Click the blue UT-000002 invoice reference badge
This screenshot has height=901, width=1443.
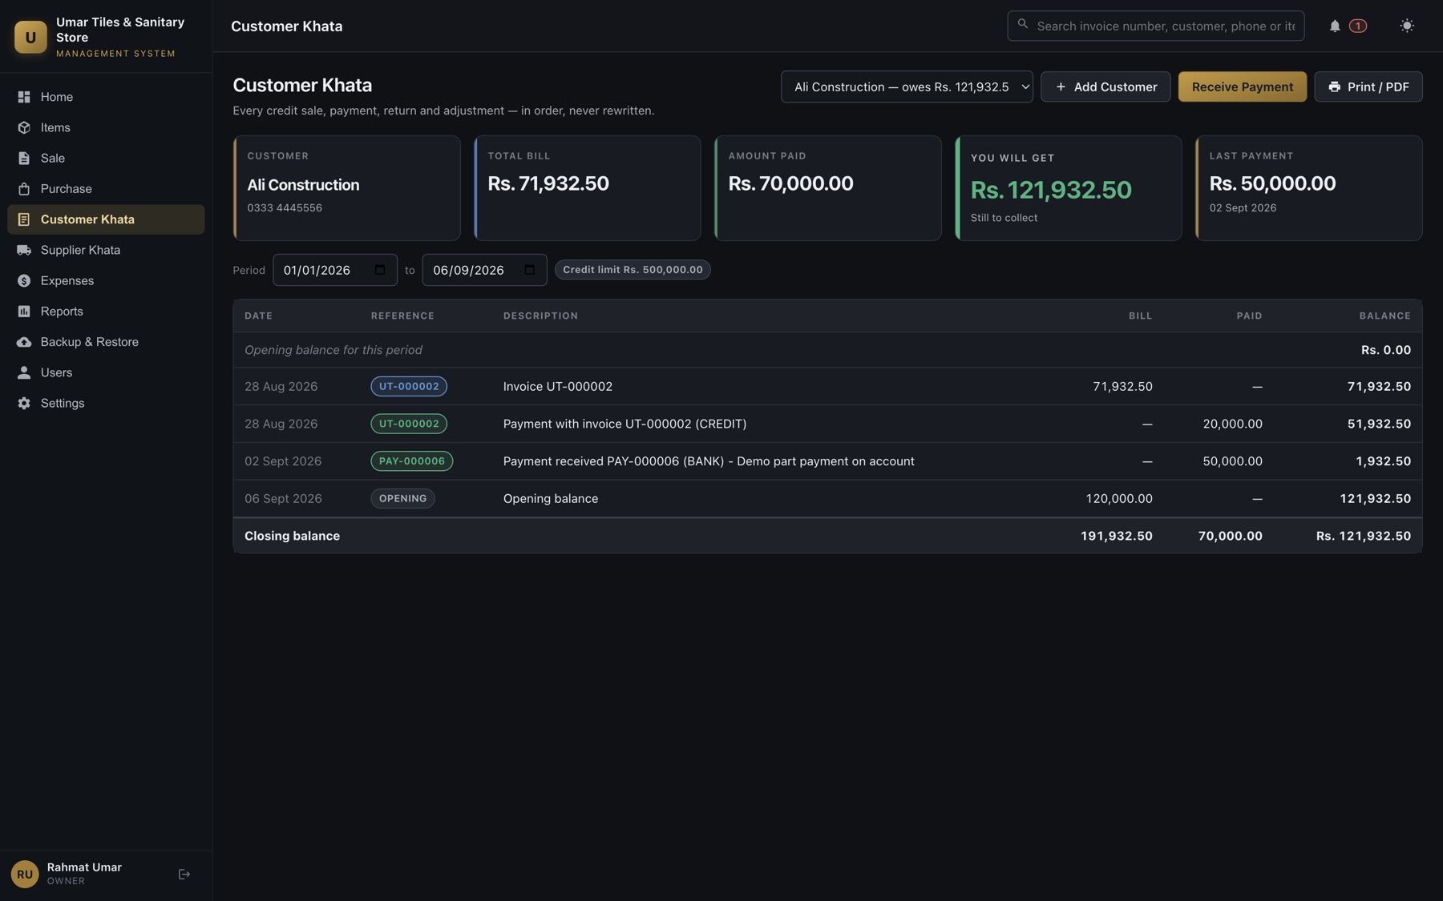click(409, 386)
